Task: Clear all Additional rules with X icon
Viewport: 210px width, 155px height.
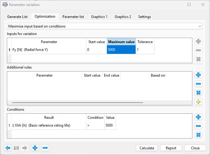Action: click(x=198, y=93)
